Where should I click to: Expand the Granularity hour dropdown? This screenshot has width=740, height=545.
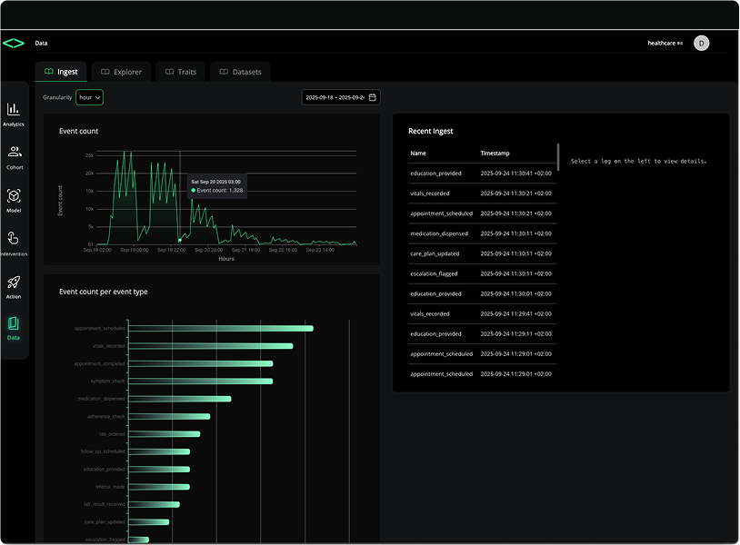pos(89,97)
